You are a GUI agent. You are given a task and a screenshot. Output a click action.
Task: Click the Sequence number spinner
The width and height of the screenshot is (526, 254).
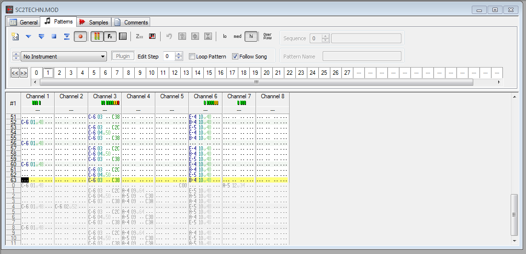pyautogui.click(x=326, y=38)
